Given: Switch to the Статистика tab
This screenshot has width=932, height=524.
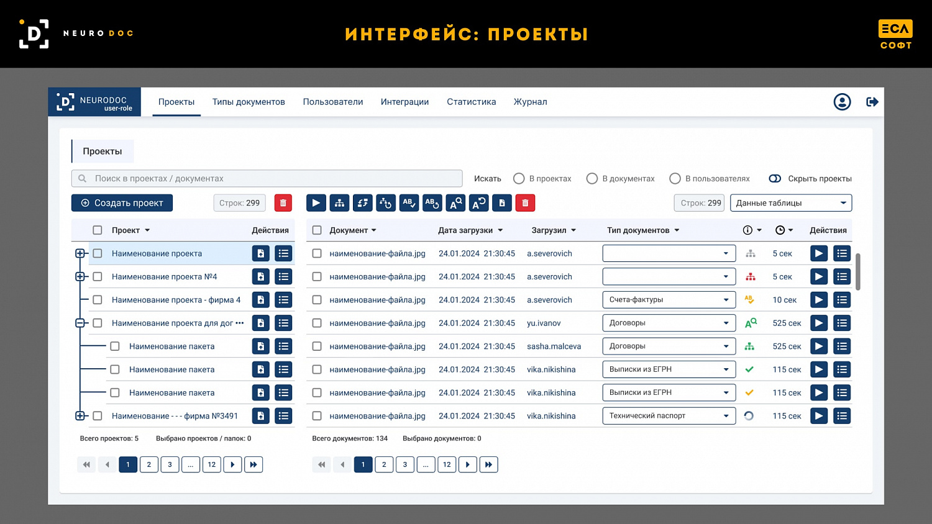Looking at the screenshot, I should tap(472, 102).
